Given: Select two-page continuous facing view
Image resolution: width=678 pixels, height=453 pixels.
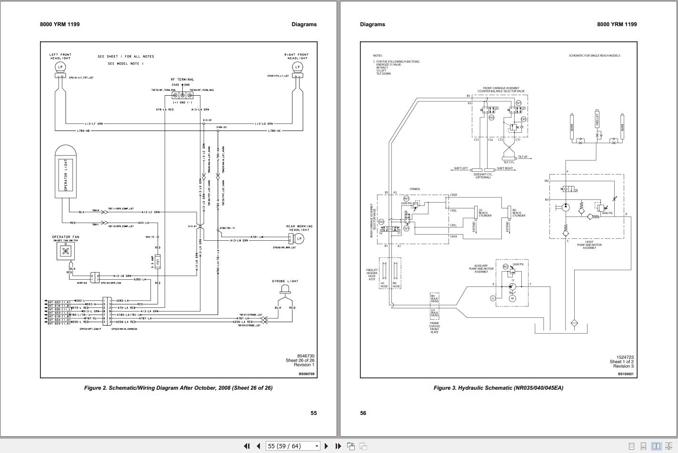Looking at the screenshot, I should [x=669, y=446].
